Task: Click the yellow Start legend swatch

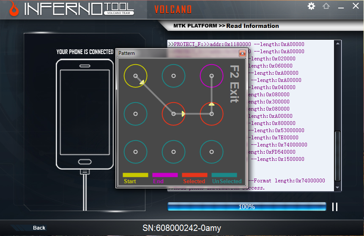Action: 135,175
